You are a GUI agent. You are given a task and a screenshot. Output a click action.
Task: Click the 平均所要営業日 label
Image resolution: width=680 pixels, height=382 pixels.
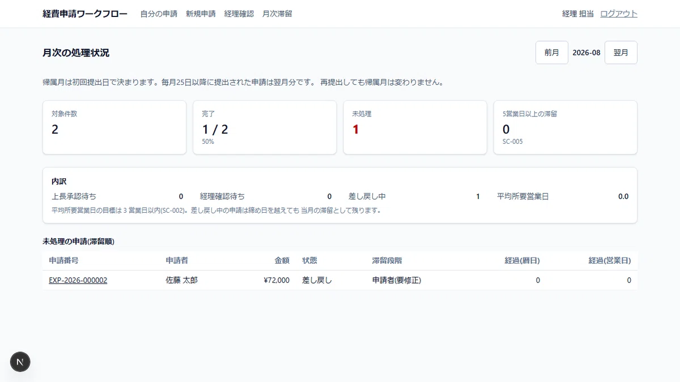523,196
